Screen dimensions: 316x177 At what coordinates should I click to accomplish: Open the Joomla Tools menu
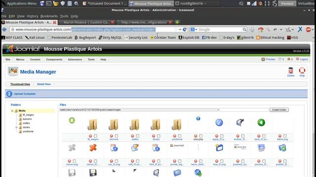pyautogui.click(x=91, y=59)
